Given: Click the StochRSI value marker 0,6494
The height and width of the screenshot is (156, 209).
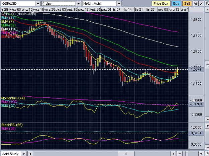Looking at the screenshot, I should [196, 133].
